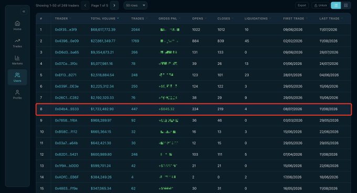Open the Profile section in the sidebar
This screenshot has width=357, height=193.
point(17,95)
